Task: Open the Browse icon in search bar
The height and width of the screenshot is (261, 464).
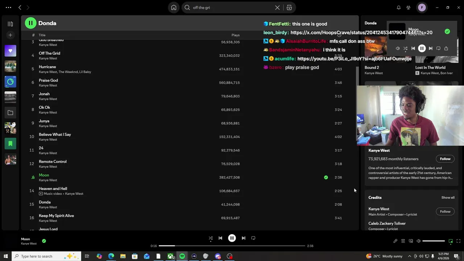Action: pos(289,8)
